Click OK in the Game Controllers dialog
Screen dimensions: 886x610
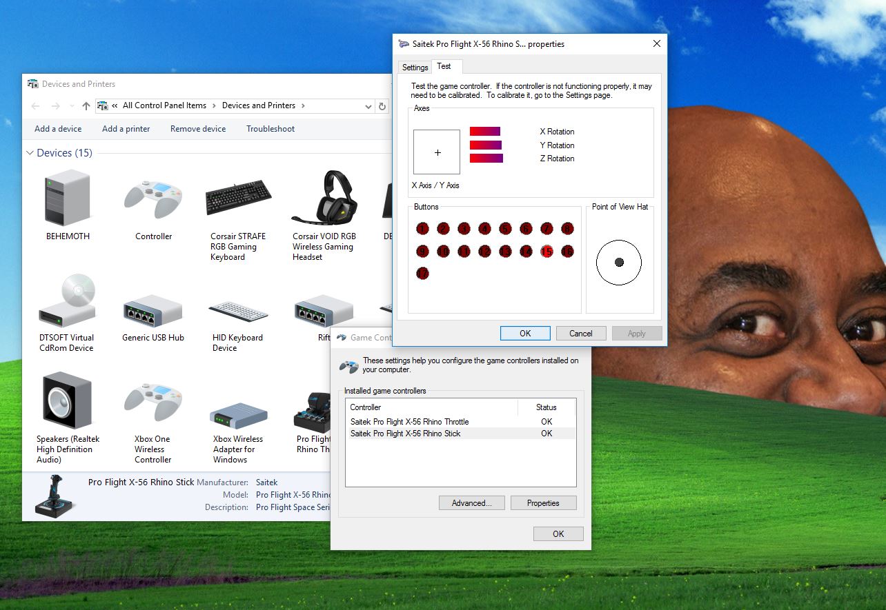(558, 533)
